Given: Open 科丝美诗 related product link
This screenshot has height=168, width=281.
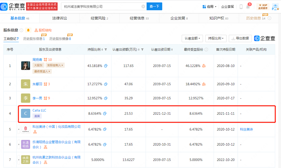Looking at the screenshot, I should click(x=246, y=129).
